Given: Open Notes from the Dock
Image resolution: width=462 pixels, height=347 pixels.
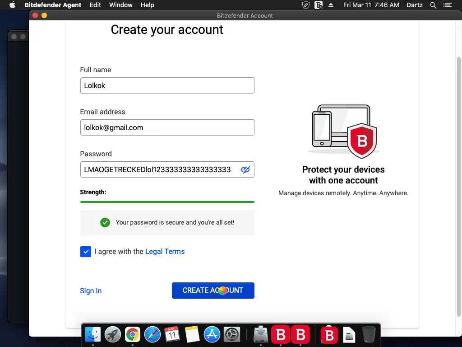Looking at the screenshot, I should 192,335.
